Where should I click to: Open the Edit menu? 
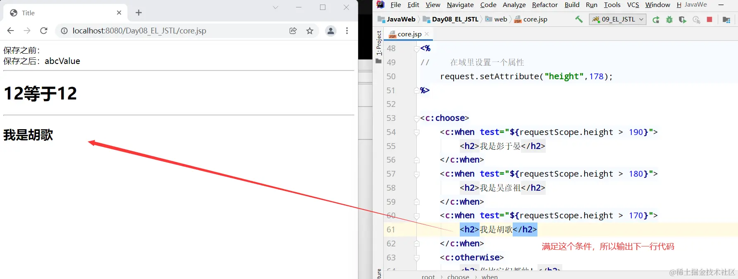(413, 5)
